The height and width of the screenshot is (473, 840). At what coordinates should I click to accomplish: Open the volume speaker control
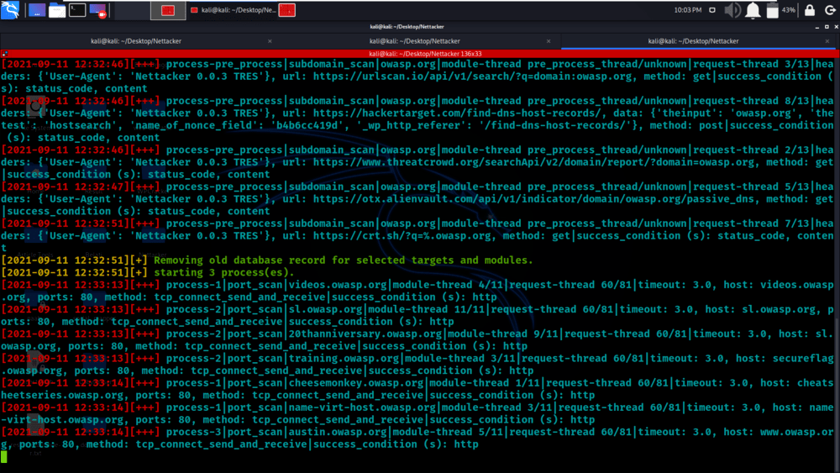point(732,10)
